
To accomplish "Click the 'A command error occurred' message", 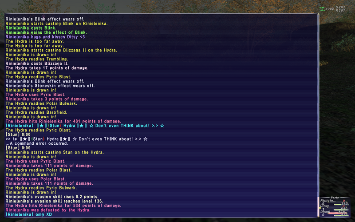I will coord(36,143).
